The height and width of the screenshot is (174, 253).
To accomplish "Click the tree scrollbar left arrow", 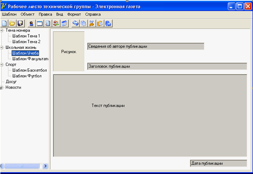I will coord(2,166).
